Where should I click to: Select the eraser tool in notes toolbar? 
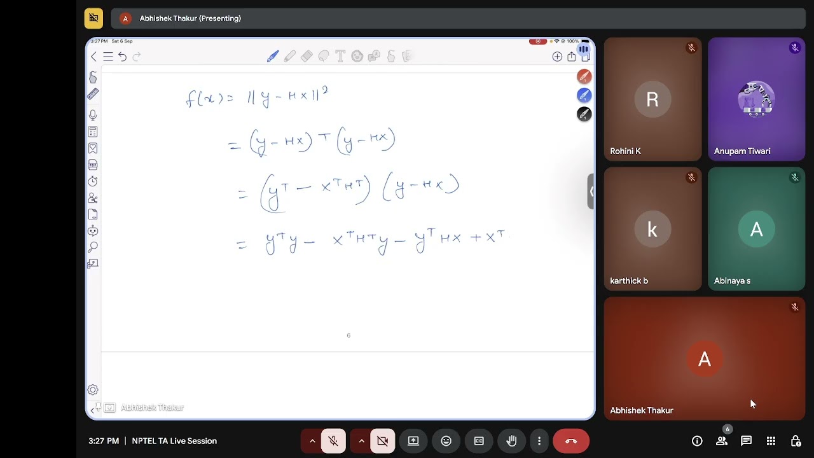click(x=307, y=57)
